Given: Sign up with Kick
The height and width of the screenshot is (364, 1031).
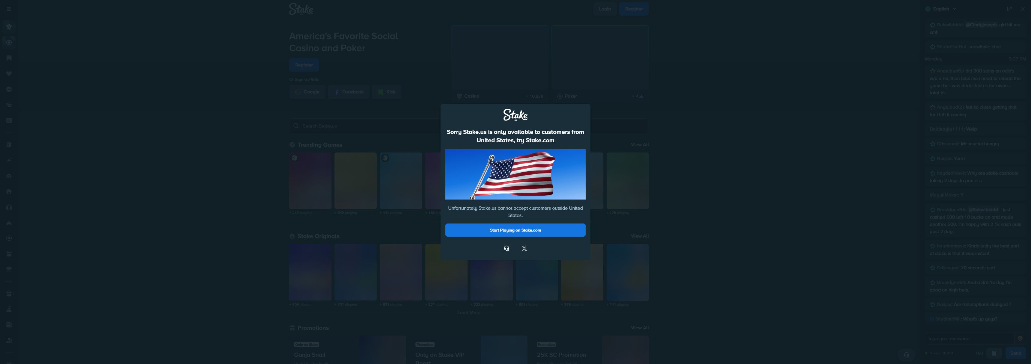Looking at the screenshot, I should point(387,92).
